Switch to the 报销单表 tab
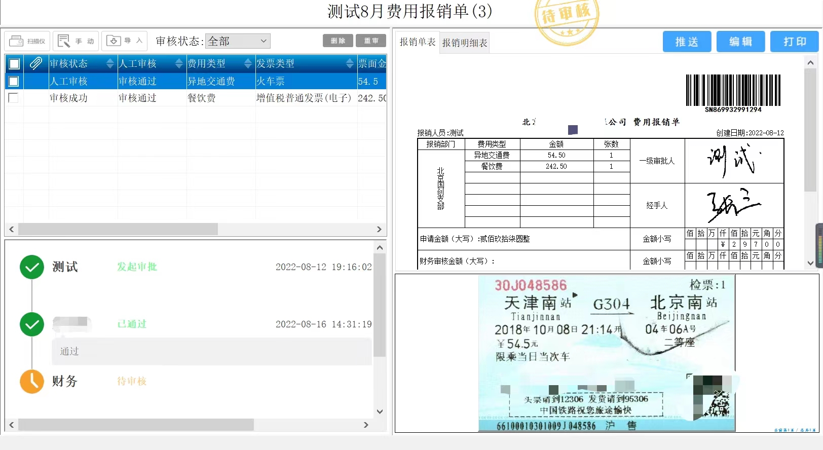The image size is (823, 450). tap(417, 42)
